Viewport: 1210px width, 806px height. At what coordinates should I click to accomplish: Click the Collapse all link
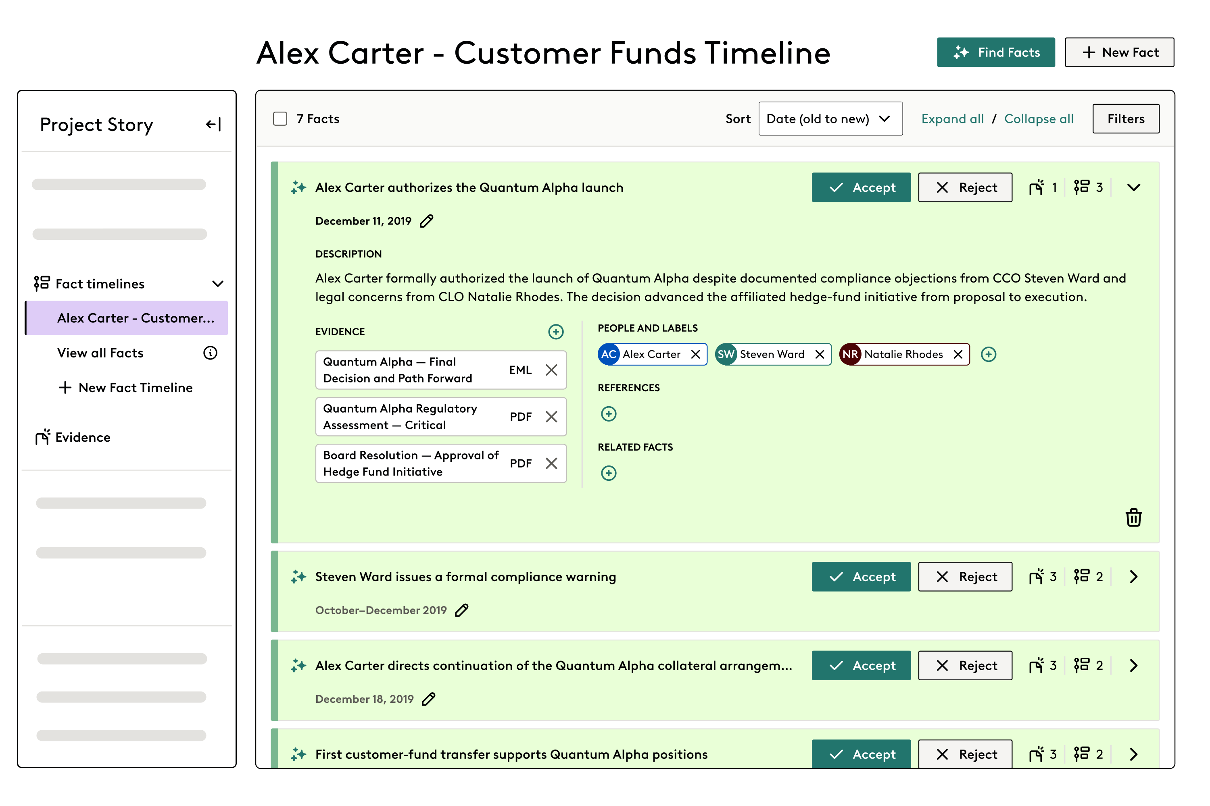click(1039, 119)
